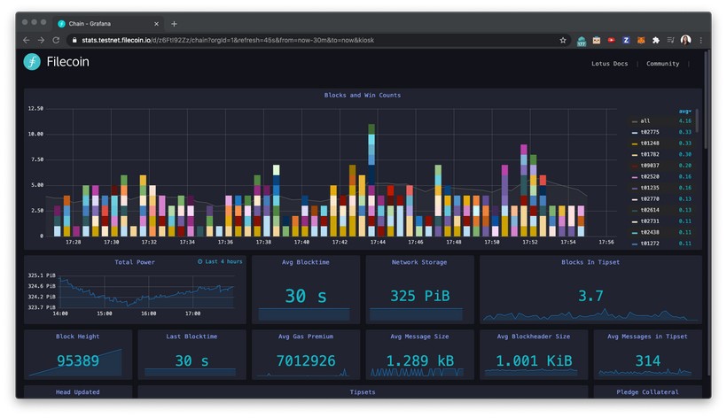The width and height of the screenshot is (727, 418).
Task: Open the Total Power panel title menu
Action: 136,262
